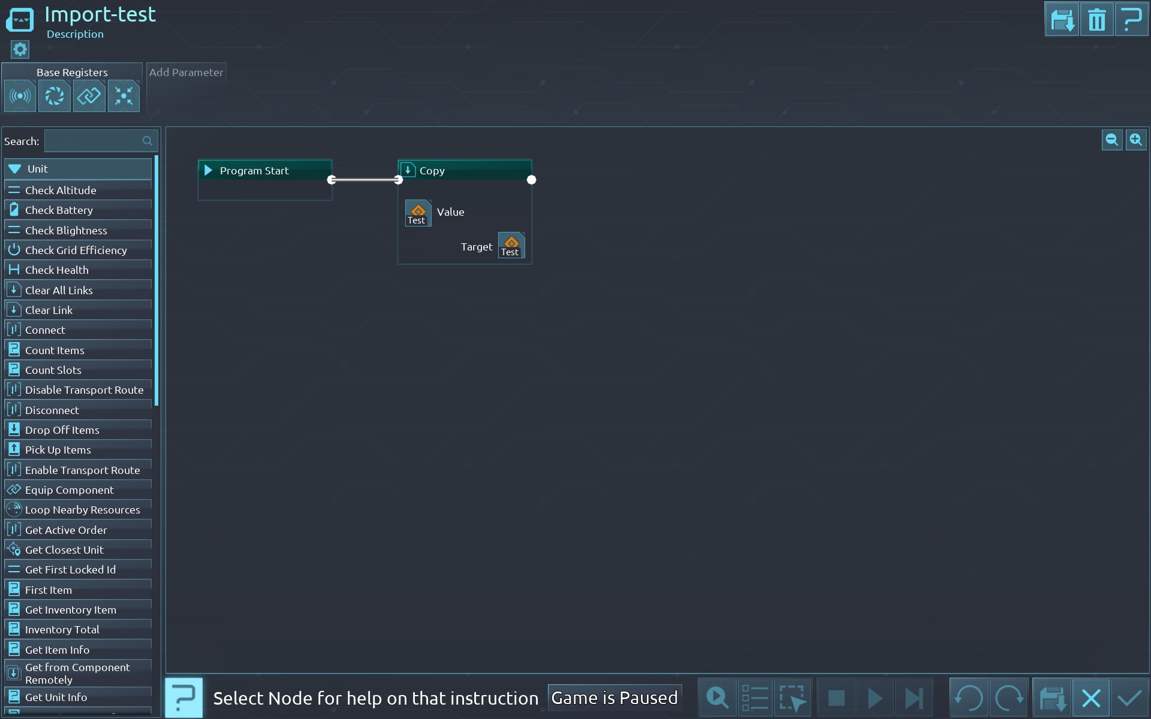This screenshot has height=719, width=1151.
Task: Open the Value Test register selector
Action: click(x=418, y=213)
